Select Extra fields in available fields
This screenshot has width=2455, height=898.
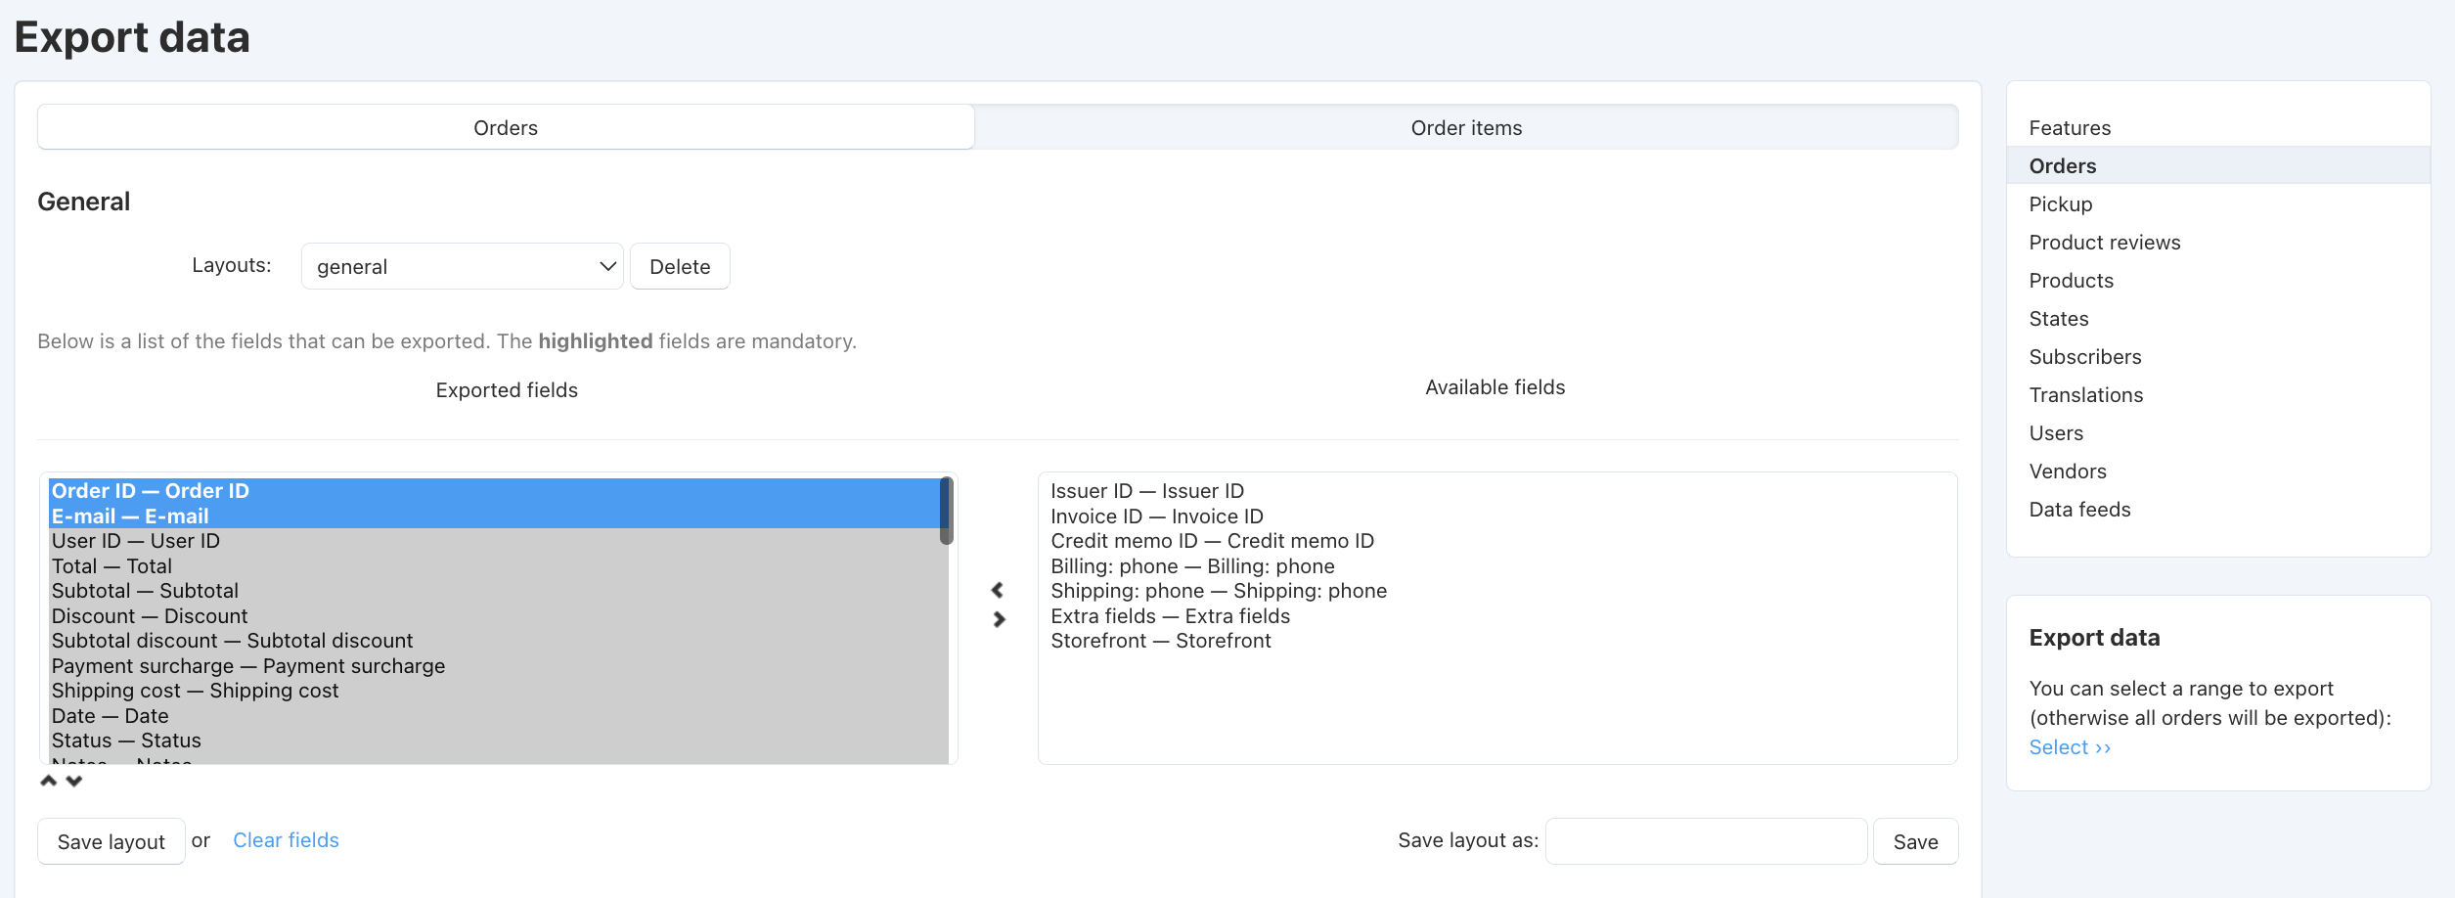(x=1496, y=616)
